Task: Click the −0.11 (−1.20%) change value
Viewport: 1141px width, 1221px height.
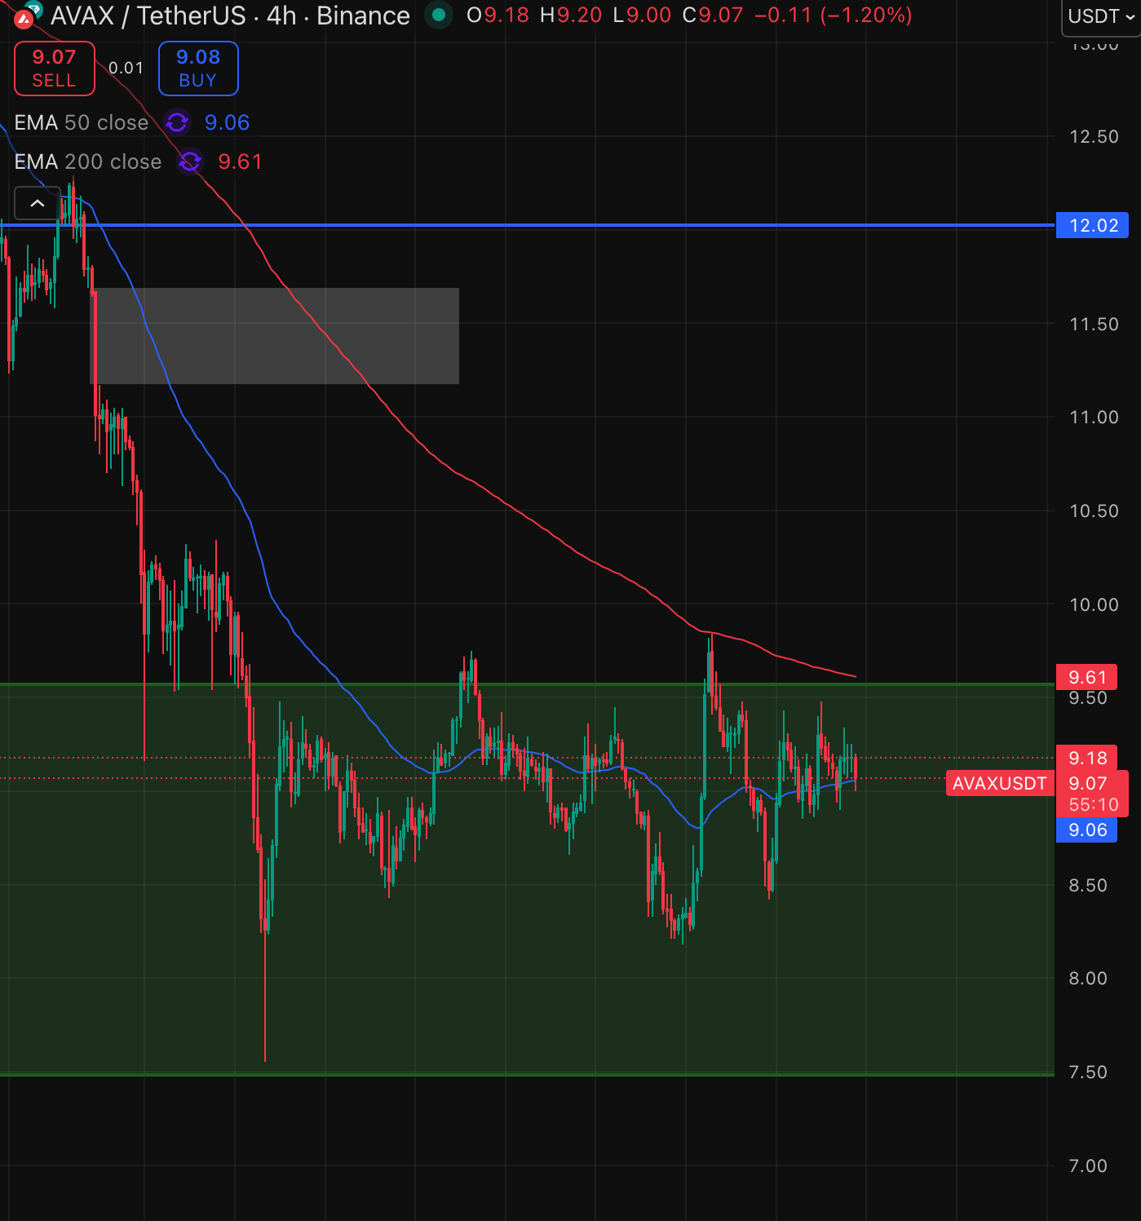Action: point(834,15)
